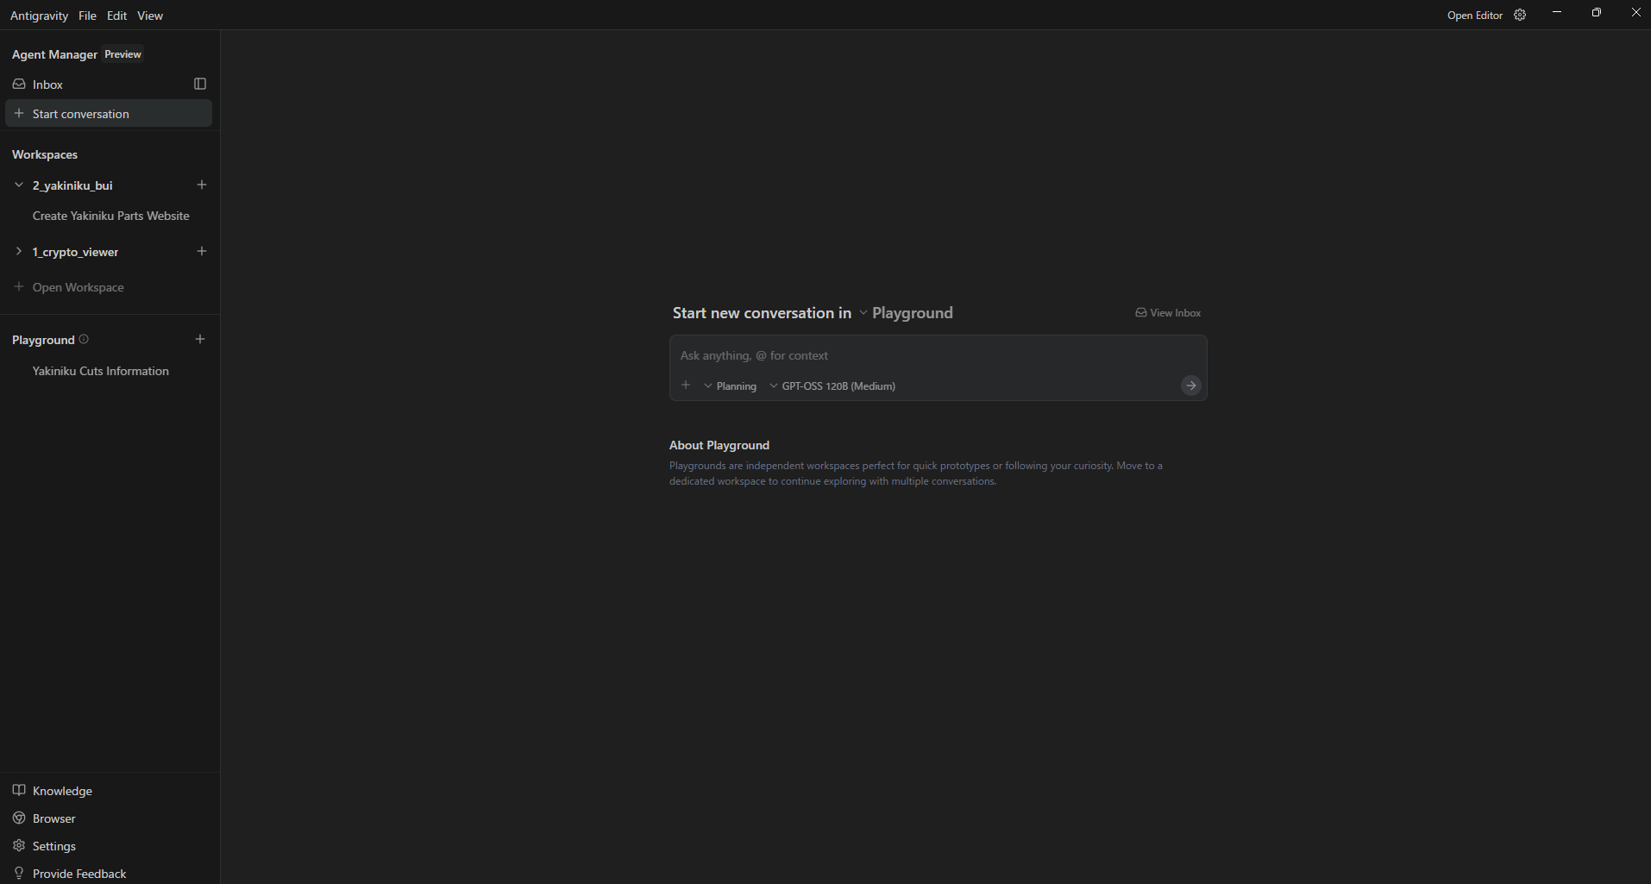Open the File menu

(87, 16)
